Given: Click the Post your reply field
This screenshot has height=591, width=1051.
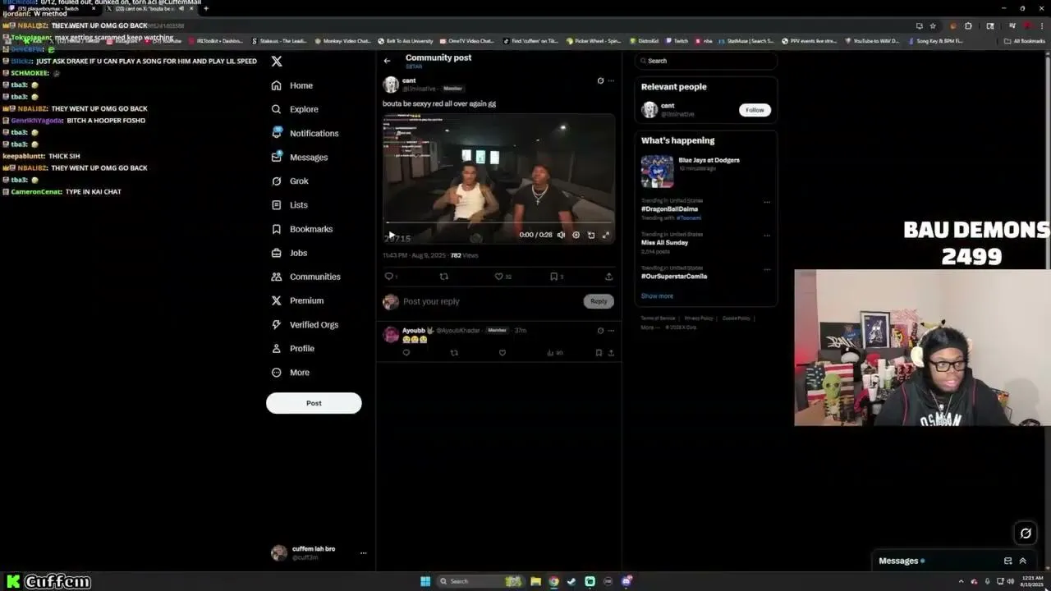Looking at the screenshot, I should pyautogui.click(x=491, y=301).
